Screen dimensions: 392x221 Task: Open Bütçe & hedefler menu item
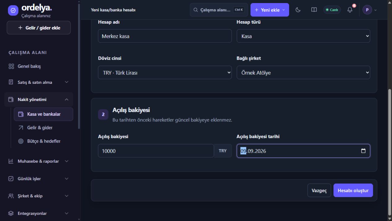click(x=43, y=141)
